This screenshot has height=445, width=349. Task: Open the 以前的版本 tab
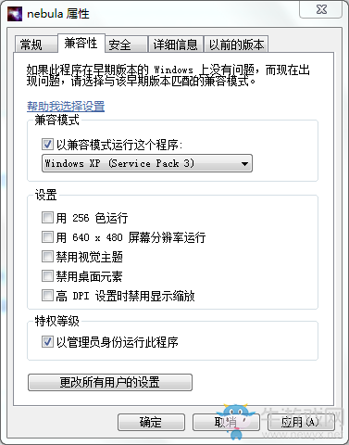pos(236,44)
